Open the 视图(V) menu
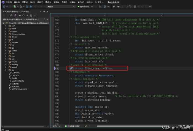 pyautogui.click(x=25, y=2)
